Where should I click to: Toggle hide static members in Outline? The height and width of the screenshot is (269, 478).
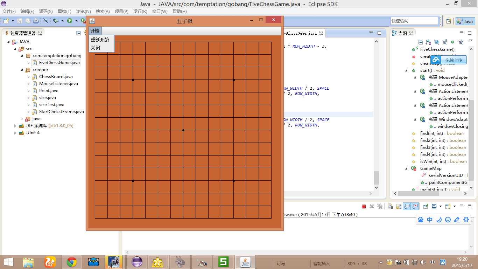tap(444, 42)
